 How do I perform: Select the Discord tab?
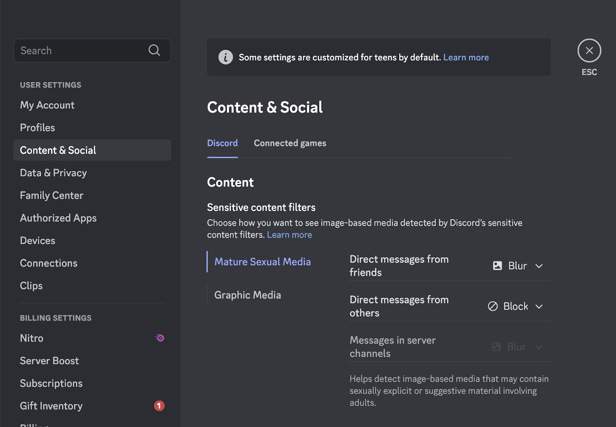[x=222, y=143]
